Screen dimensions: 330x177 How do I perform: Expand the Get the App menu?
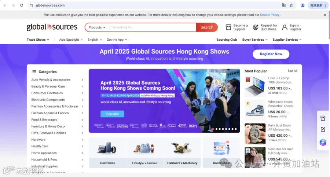(x=117, y=40)
